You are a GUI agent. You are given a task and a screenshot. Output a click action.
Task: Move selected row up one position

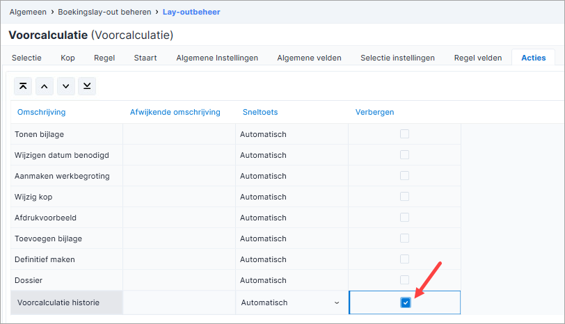click(x=45, y=86)
